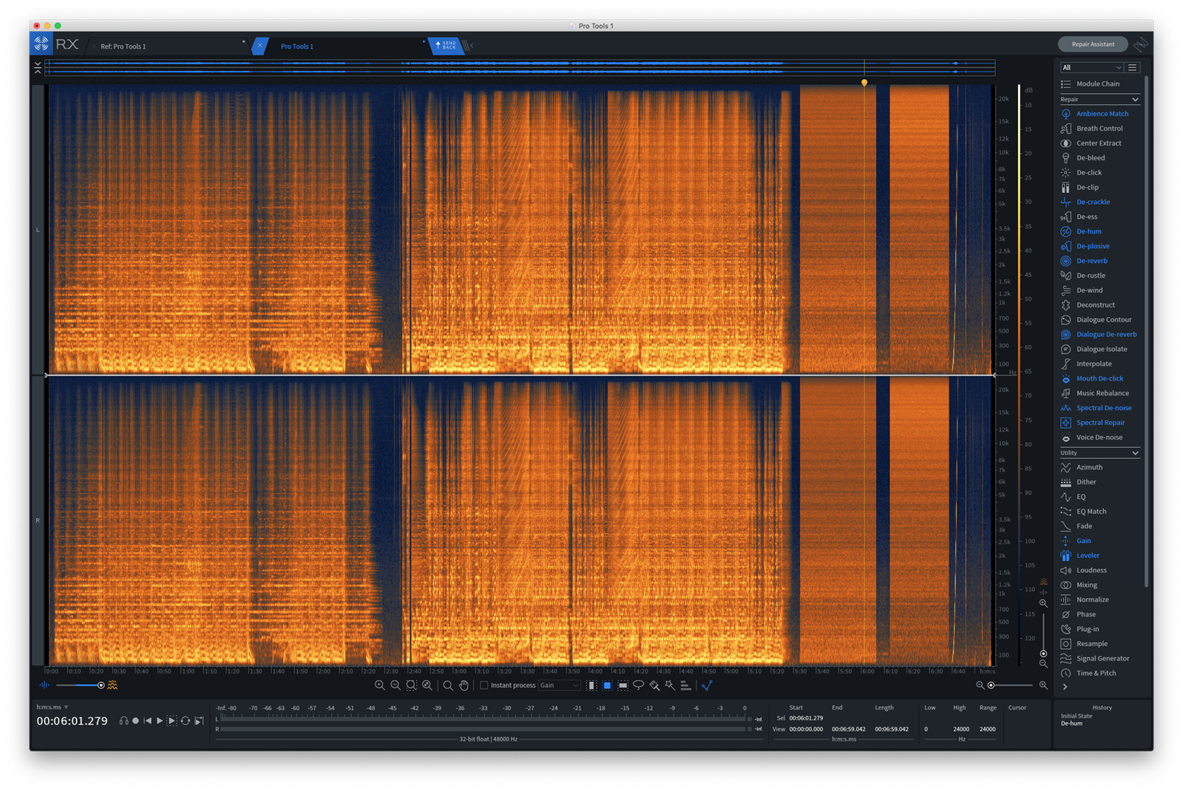
Task: Open the Spectral De-noise module
Action: [1103, 408]
